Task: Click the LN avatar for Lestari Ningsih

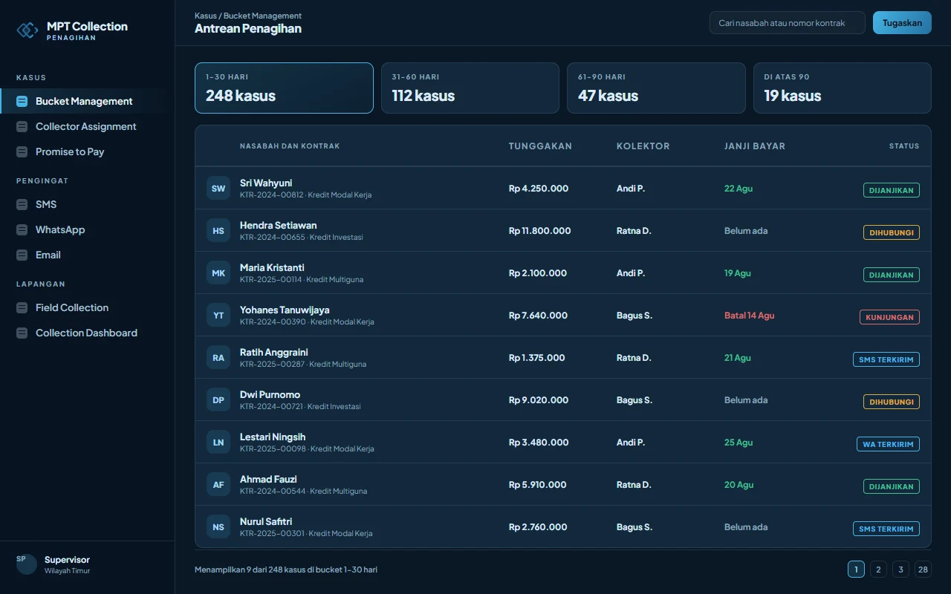Action: (218, 443)
